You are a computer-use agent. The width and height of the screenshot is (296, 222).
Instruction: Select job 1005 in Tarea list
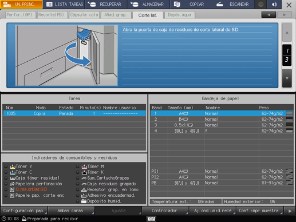74,113
